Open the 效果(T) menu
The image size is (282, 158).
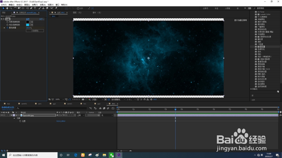(x=35, y=5)
